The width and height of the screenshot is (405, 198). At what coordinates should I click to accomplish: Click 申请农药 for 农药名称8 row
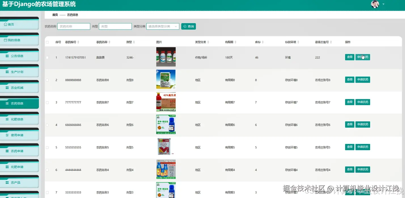(363, 80)
